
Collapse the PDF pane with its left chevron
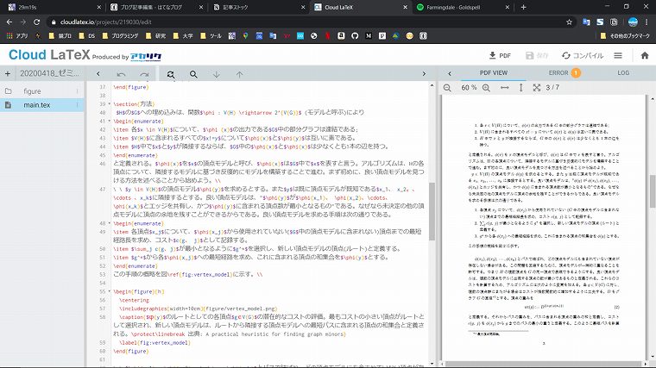tap(450, 73)
